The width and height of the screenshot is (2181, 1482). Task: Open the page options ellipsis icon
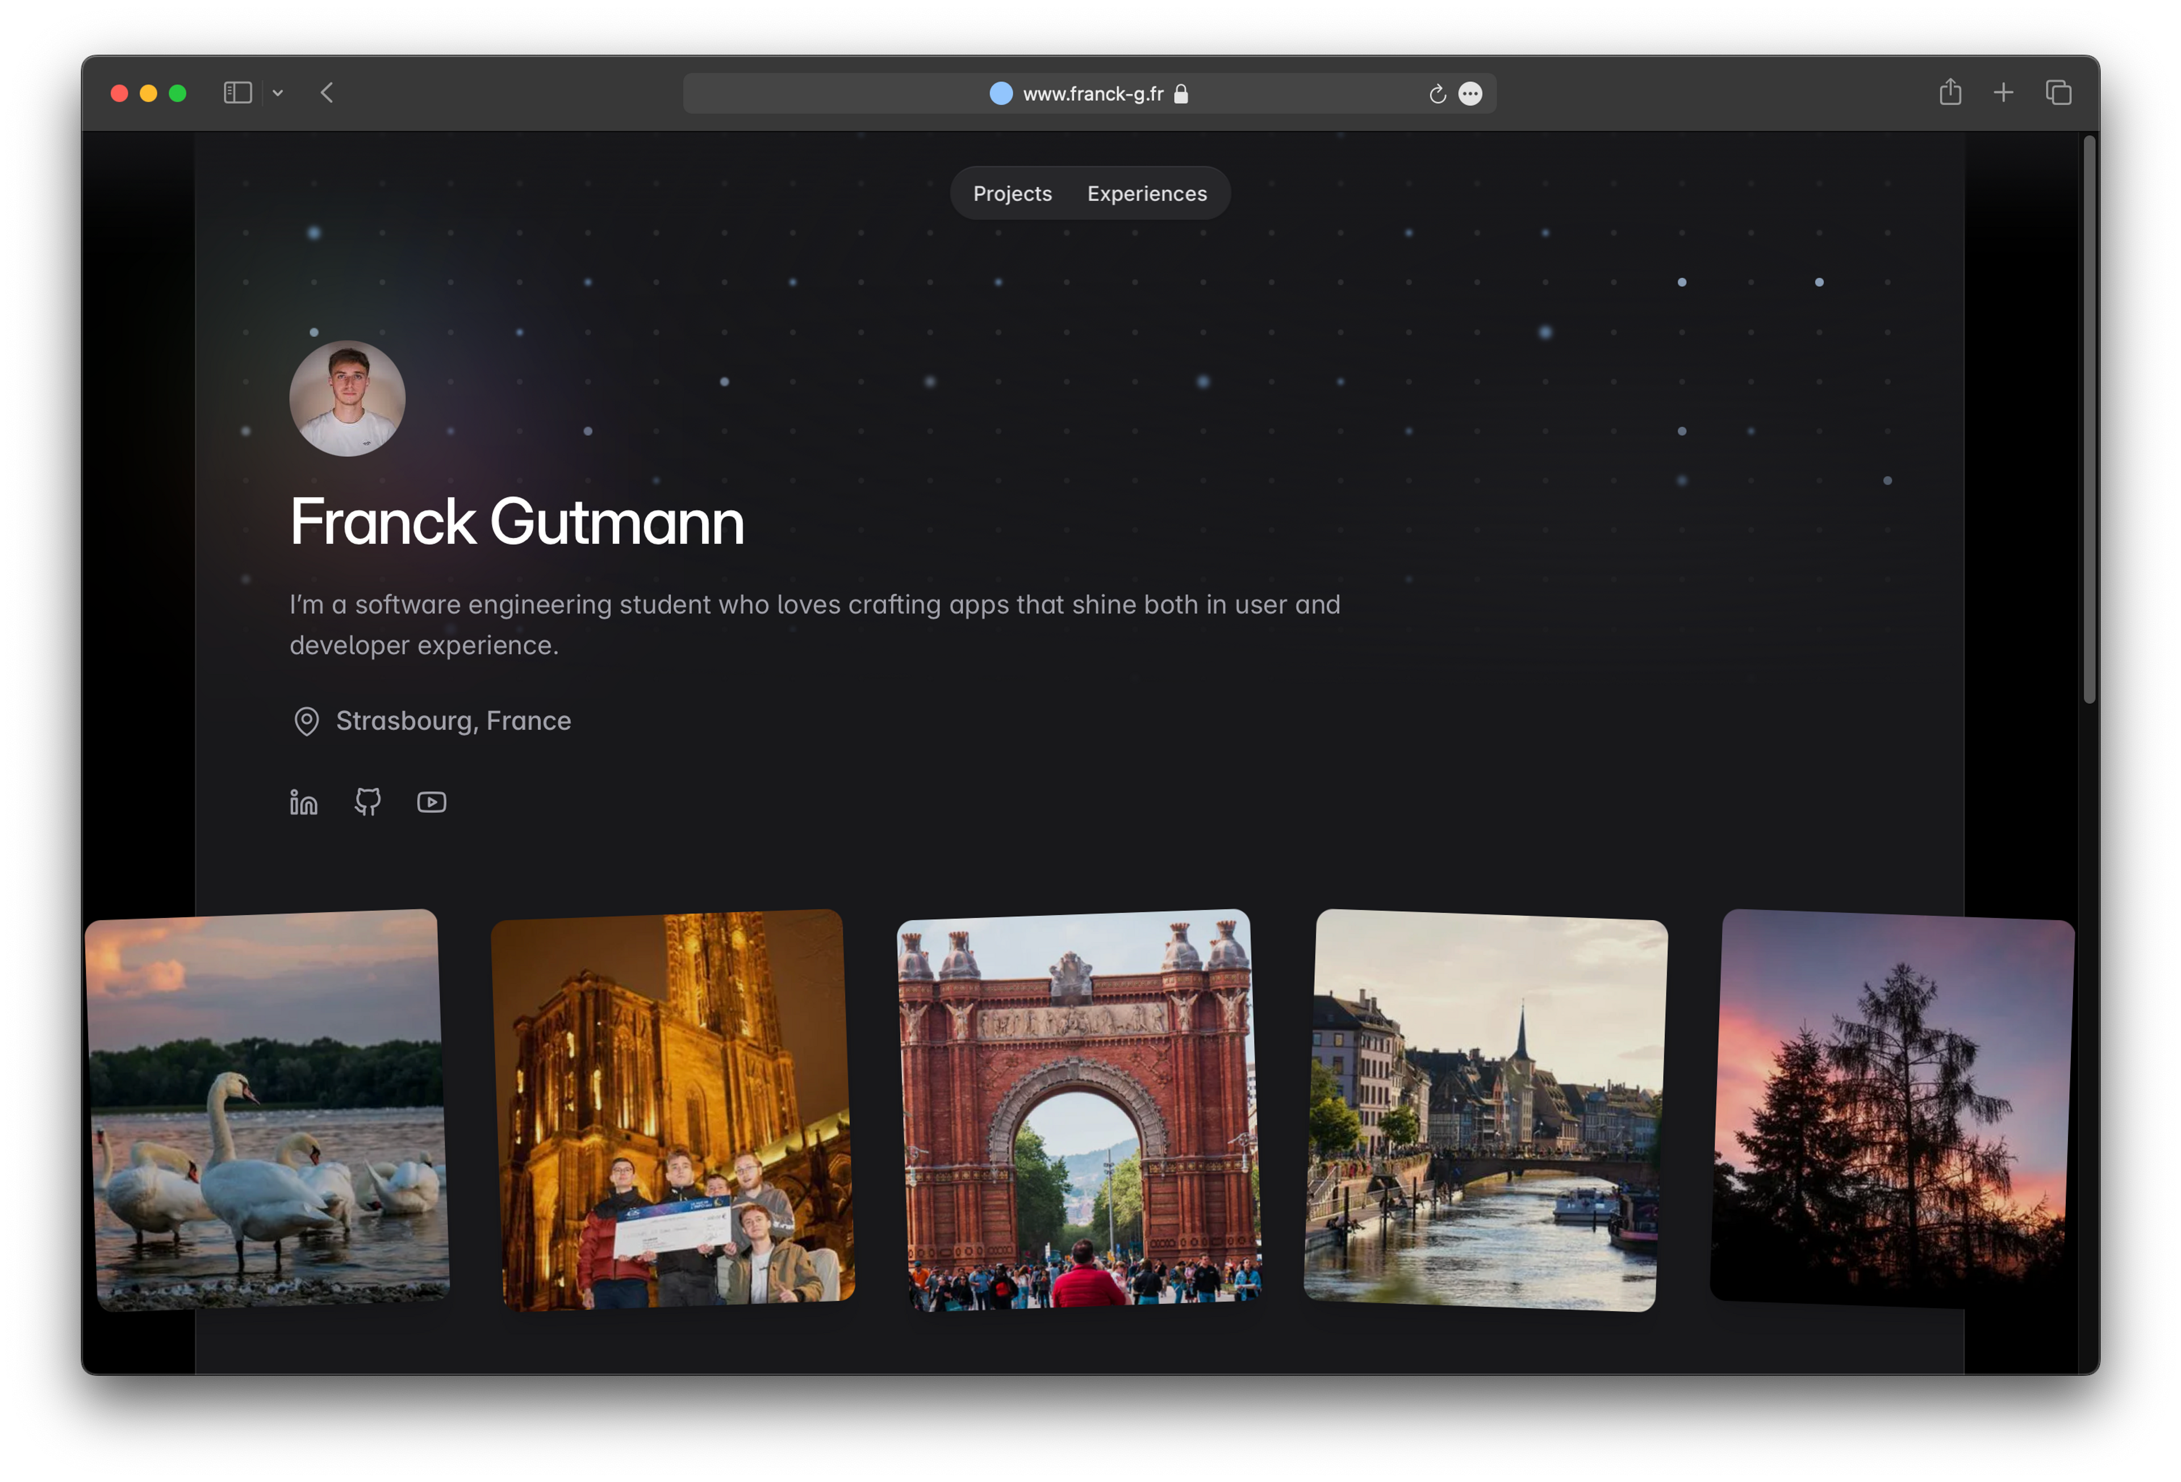coord(1470,94)
